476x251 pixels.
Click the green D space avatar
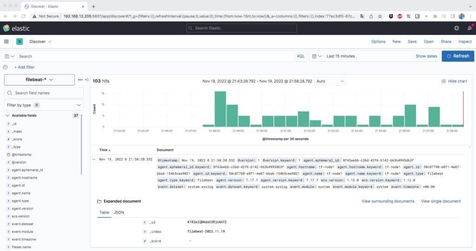coord(20,42)
